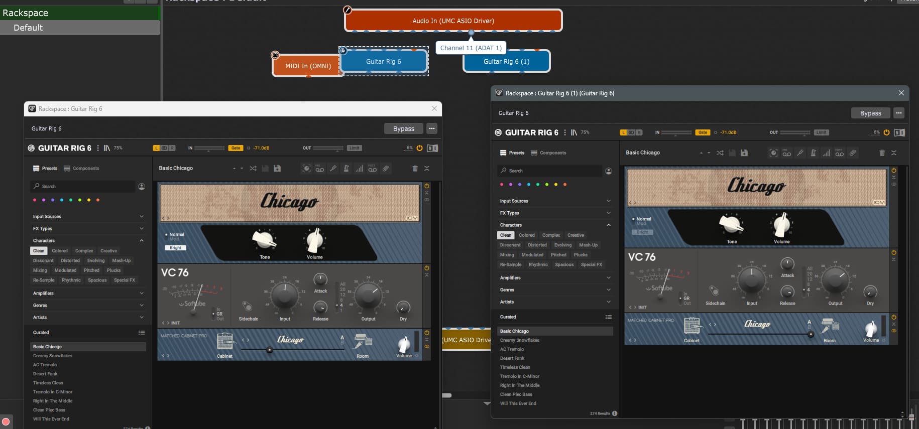
Task: Click trash icon to clear rack in left Guitar Rig 6 window
Action: coord(415,169)
